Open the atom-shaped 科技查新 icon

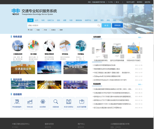(x=43, y=102)
